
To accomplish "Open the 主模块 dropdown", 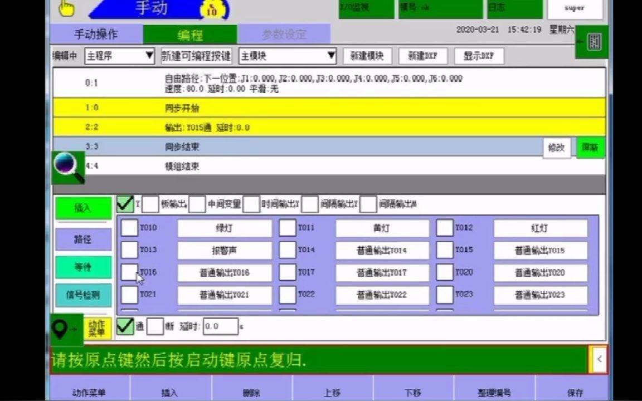I will click(288, 56).
